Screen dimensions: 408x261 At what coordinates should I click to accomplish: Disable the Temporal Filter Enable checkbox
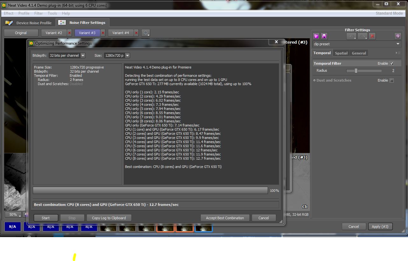[x=391, y=63]
